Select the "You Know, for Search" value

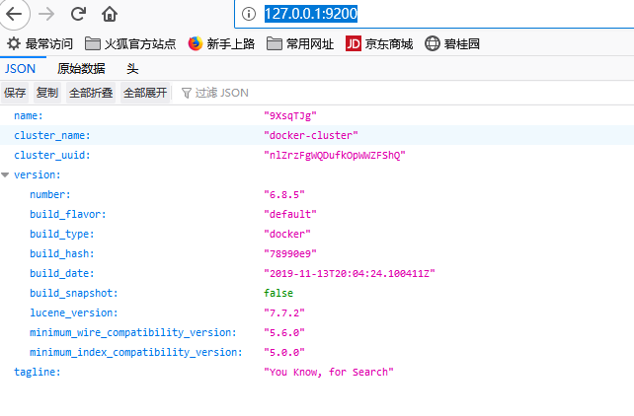tap(328, 372)
